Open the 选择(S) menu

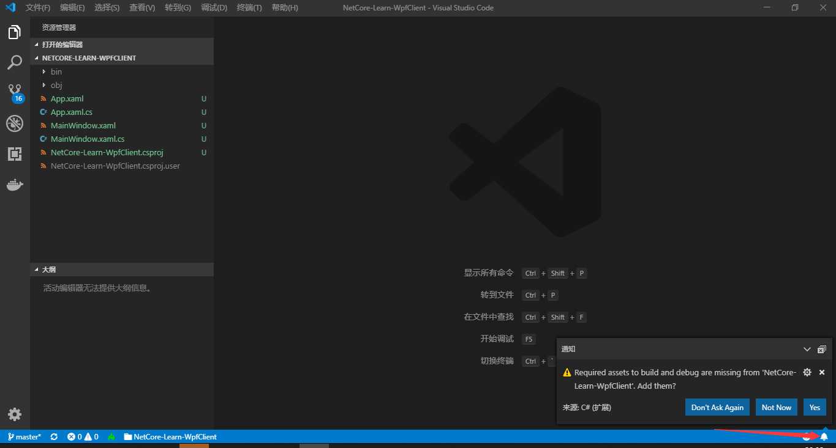[x=107, y=8]
